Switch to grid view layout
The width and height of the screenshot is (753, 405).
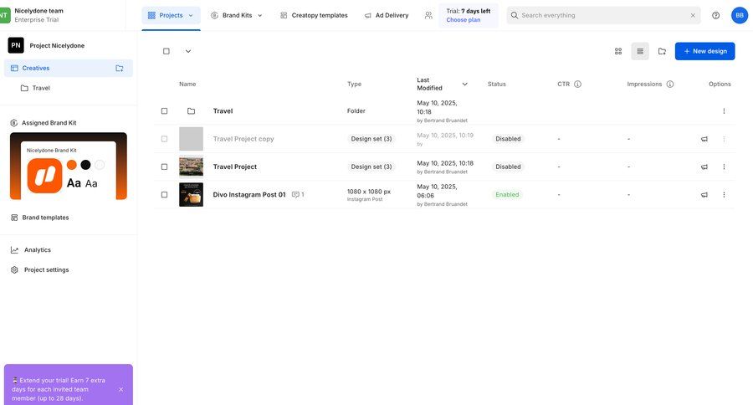pyautogui.click(x=618, y=51)
